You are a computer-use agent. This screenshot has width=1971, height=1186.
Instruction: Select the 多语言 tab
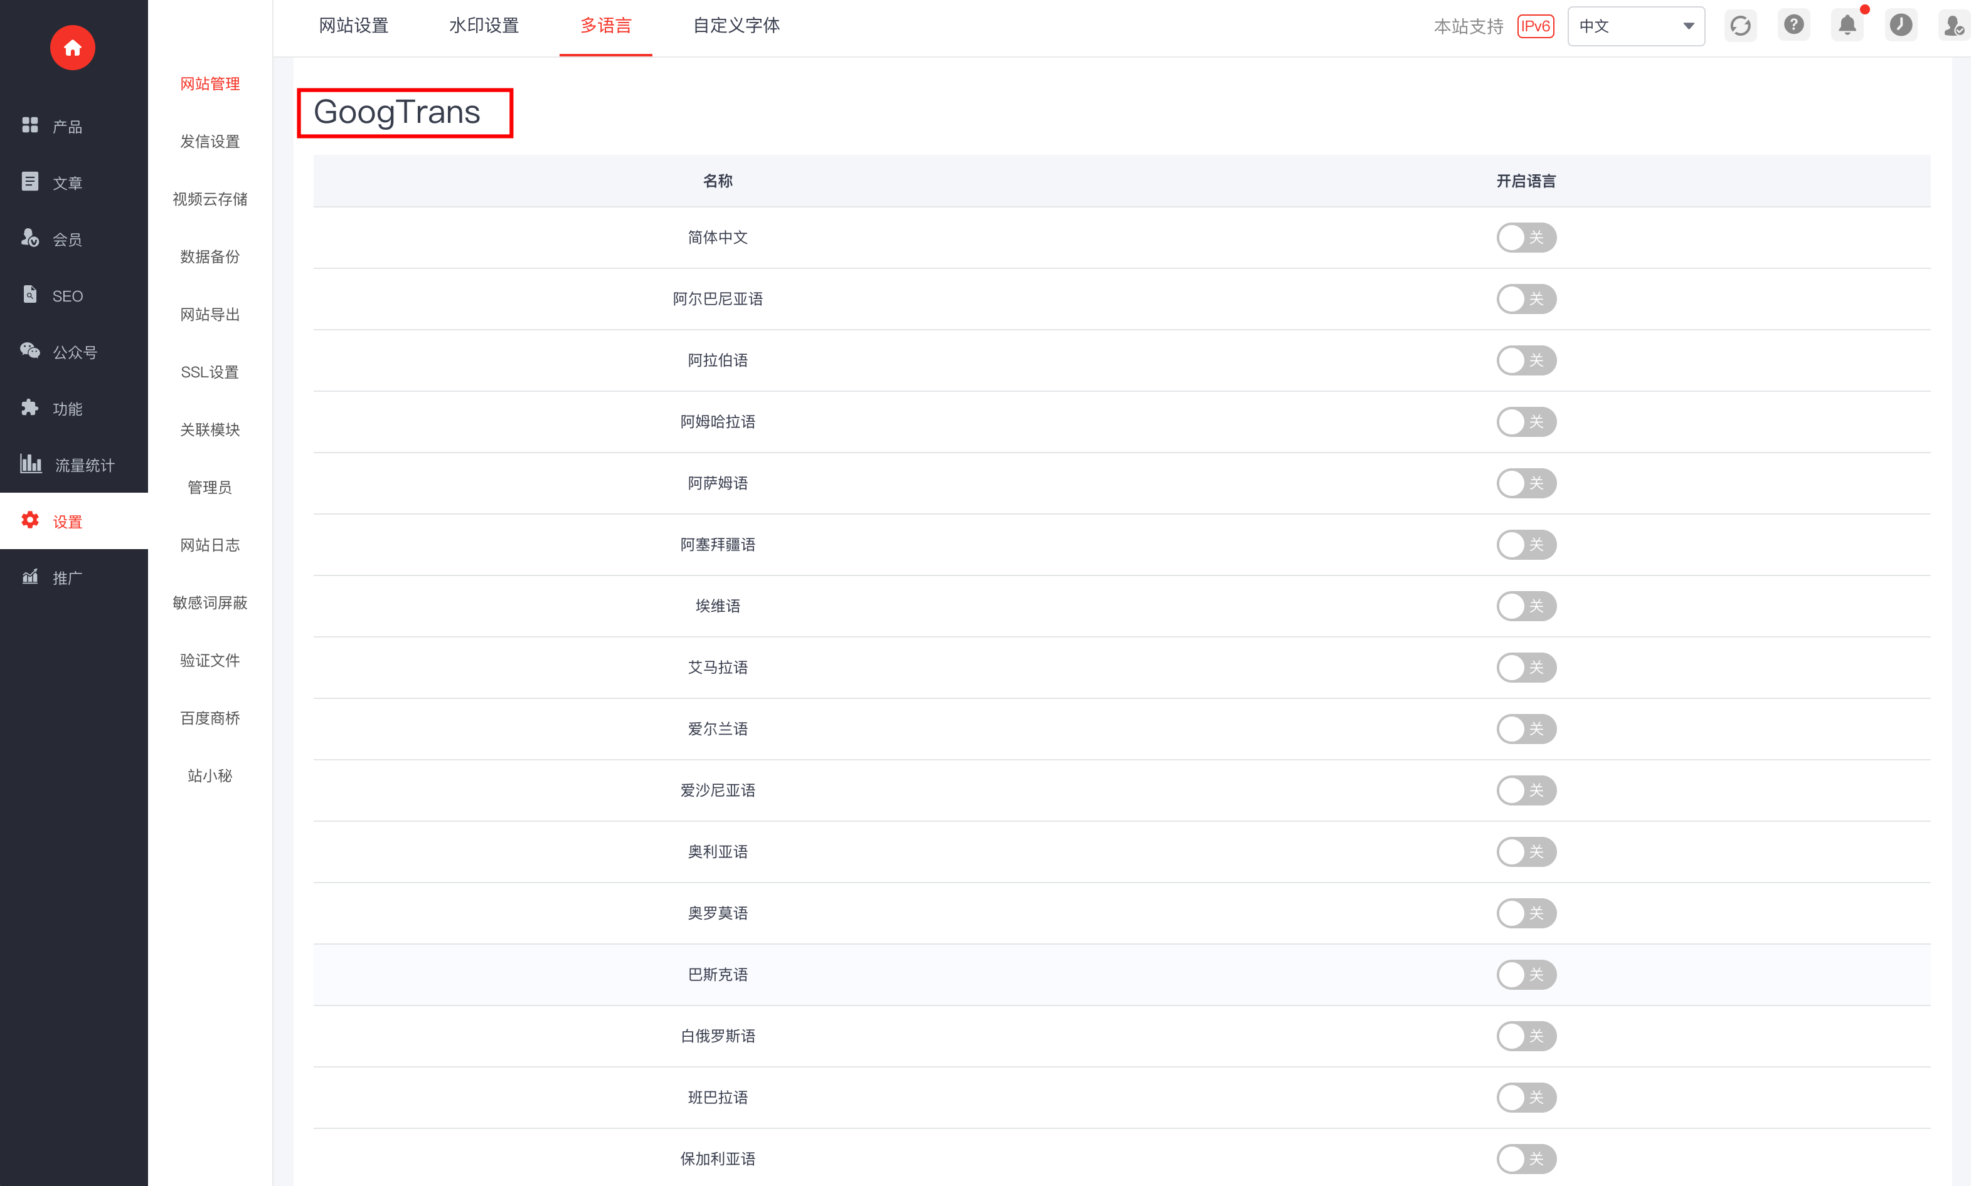click(x=605, y=26)
